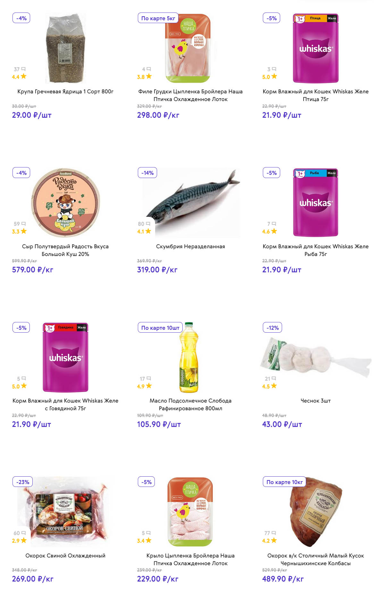Click the Чеснок 3шт product title

(x=315, y=401)
